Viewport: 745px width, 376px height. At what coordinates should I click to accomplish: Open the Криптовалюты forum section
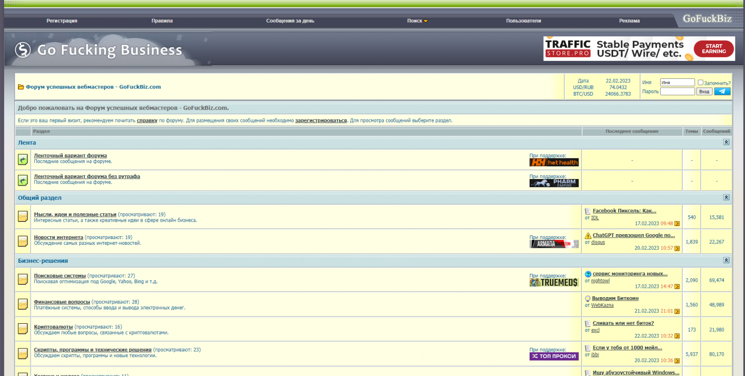(53, 327)
